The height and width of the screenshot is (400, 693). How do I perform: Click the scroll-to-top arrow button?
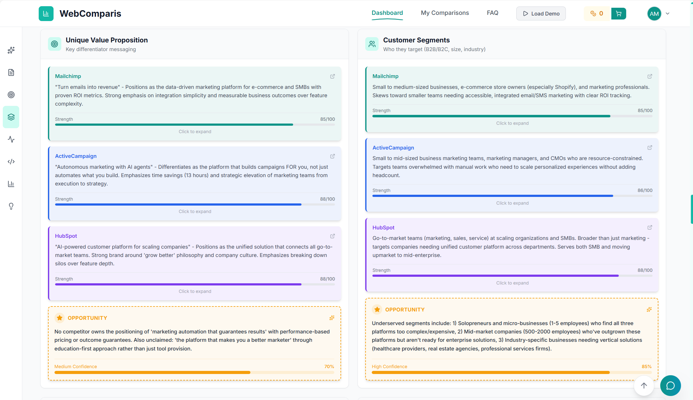[644, 385]
